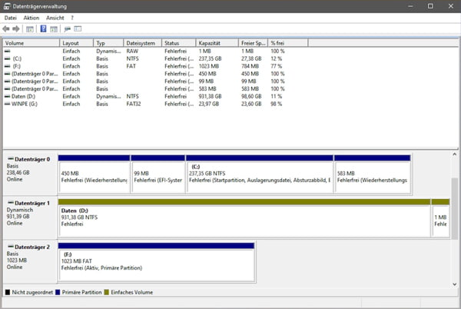Open the Datei menu
461x309 pixels.
point(11,17)
